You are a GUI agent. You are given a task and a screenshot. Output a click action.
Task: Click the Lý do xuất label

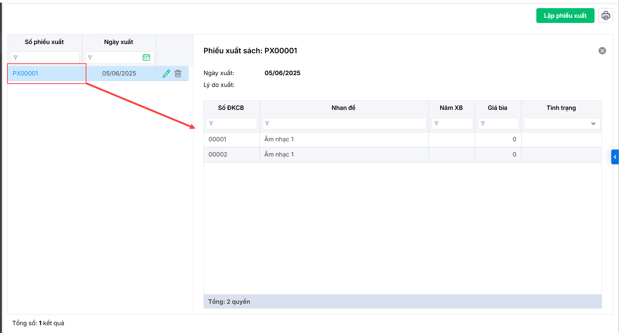(x=219, y=85)
